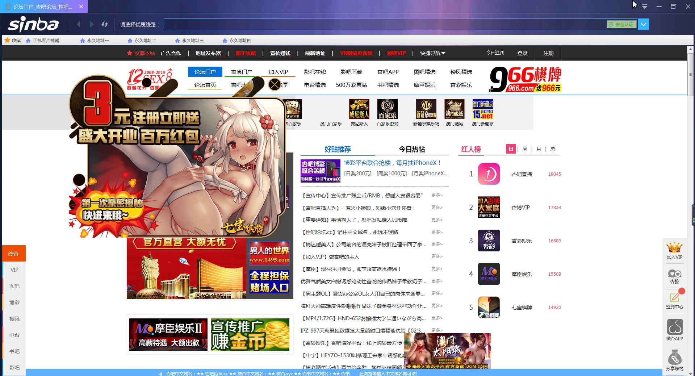Select 电台 in the left category sidebar
Image resolution: width=695 pixels, height=376 pixels.
(14, 335)
